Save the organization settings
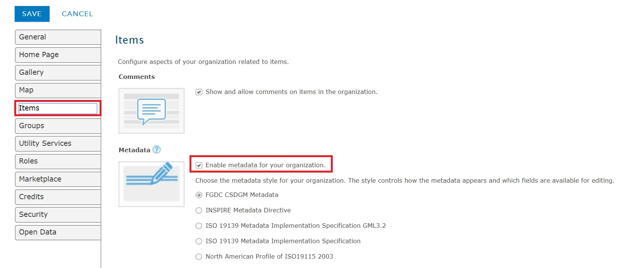The width and height of the screenshot is (620, 268). 32,14
